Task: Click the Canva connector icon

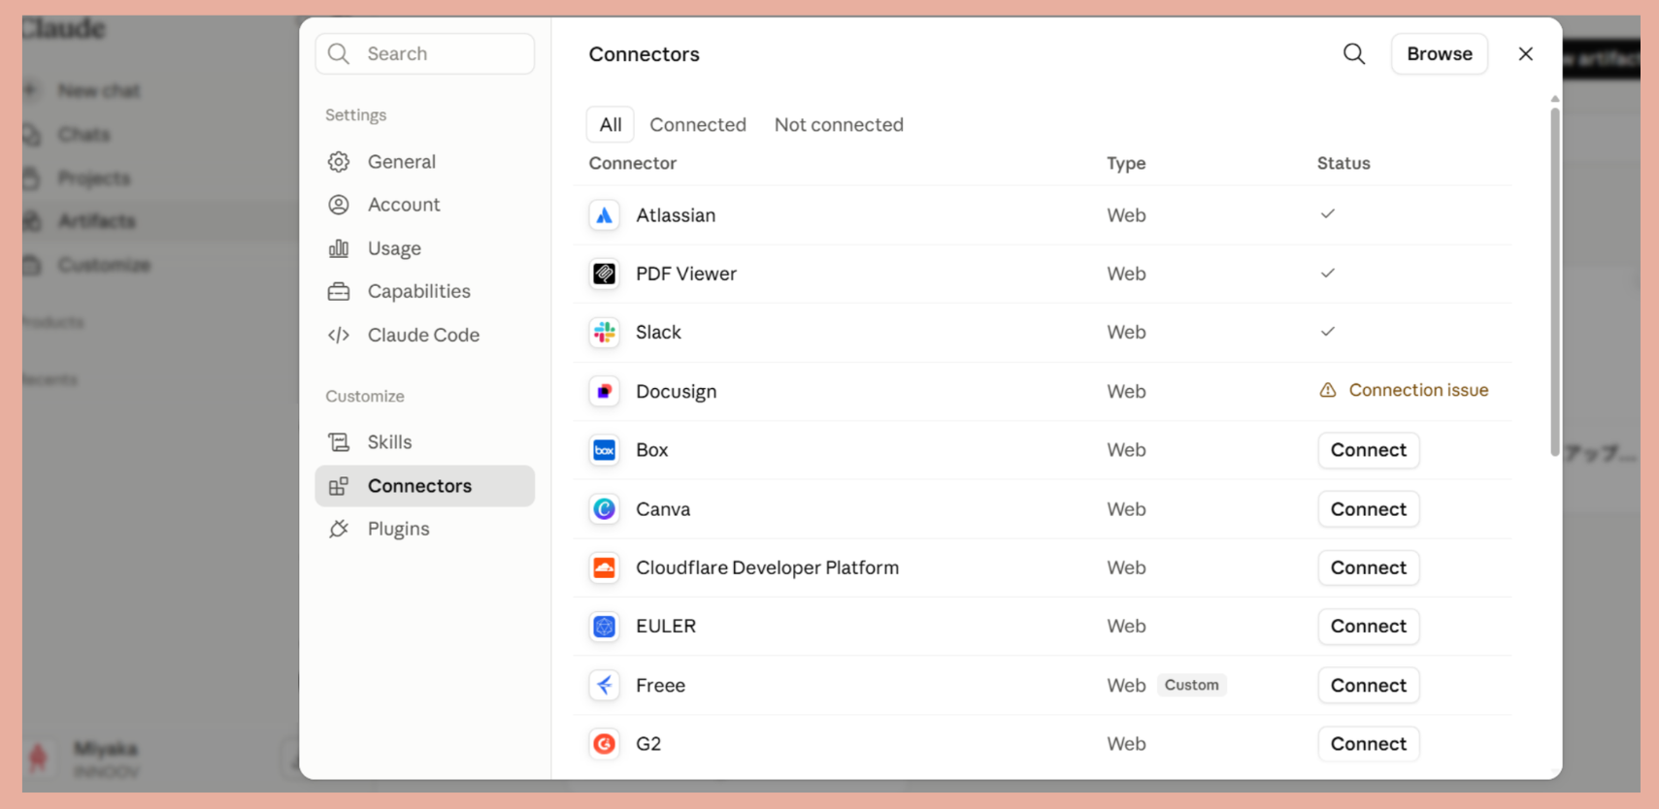Action: click(604, 509)
